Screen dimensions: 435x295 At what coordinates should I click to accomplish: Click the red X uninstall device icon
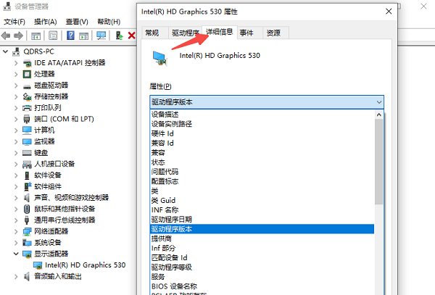[x=131, y=36]
